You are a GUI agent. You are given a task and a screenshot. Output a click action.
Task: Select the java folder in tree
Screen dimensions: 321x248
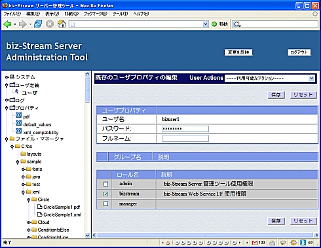tap(36, 177)
